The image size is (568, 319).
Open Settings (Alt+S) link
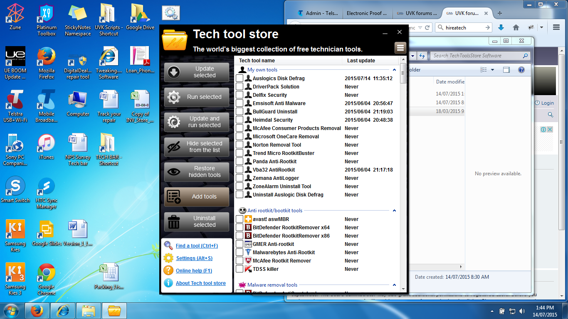coord(194,258)
